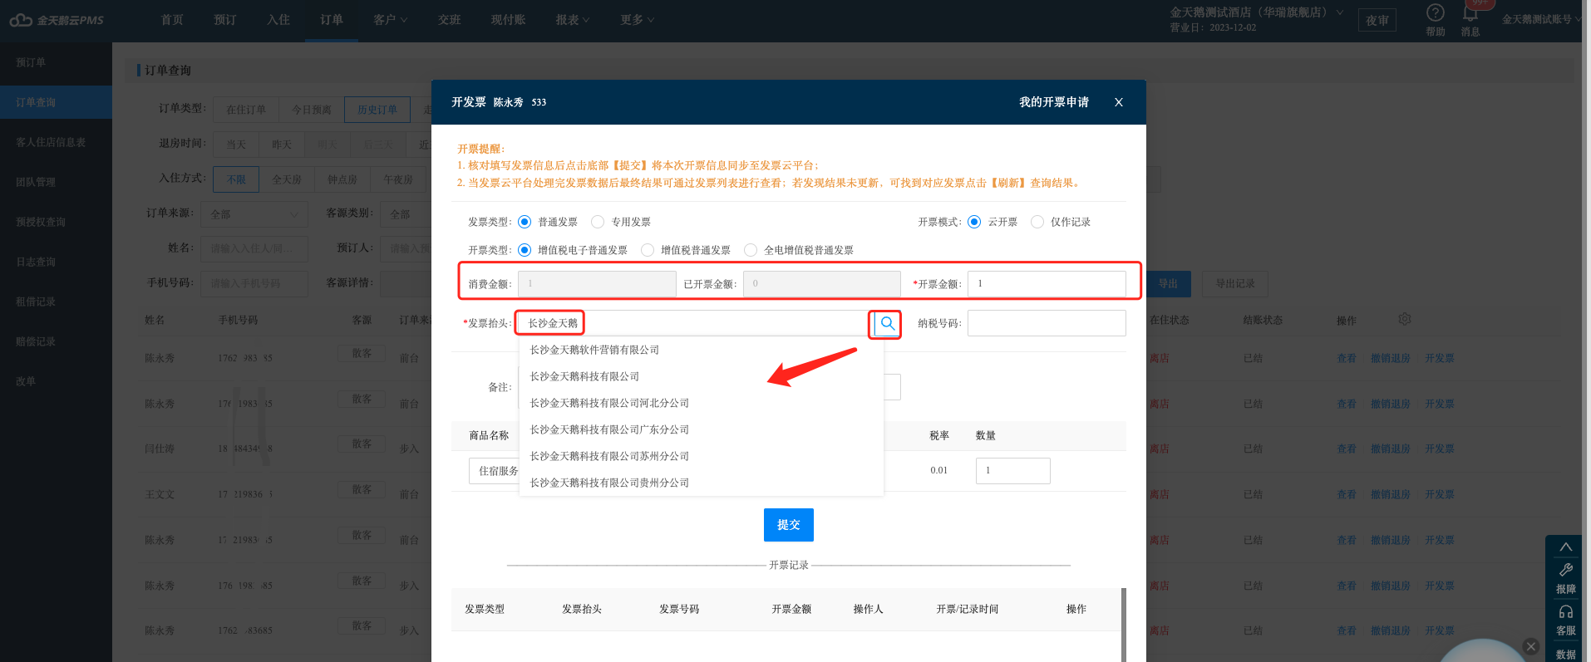Open 我的开票申请 link
The width and height of the screenshot is (1591, 662).
[1053, 102]
